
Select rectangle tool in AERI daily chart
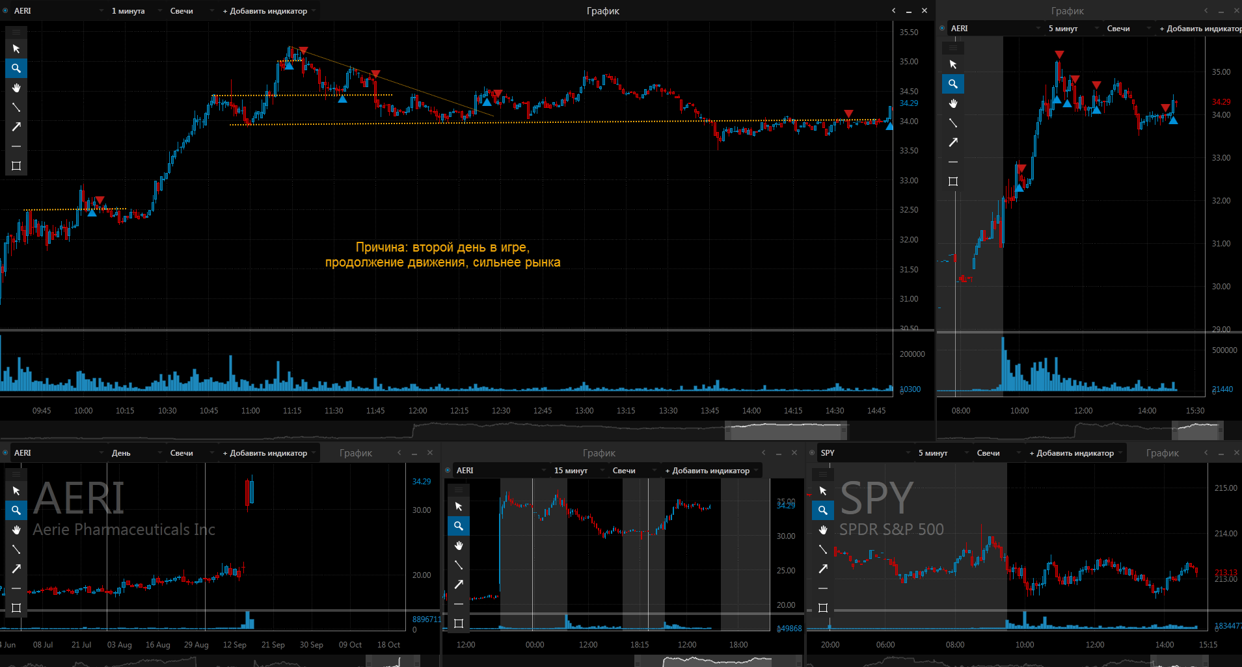[16, 608]
